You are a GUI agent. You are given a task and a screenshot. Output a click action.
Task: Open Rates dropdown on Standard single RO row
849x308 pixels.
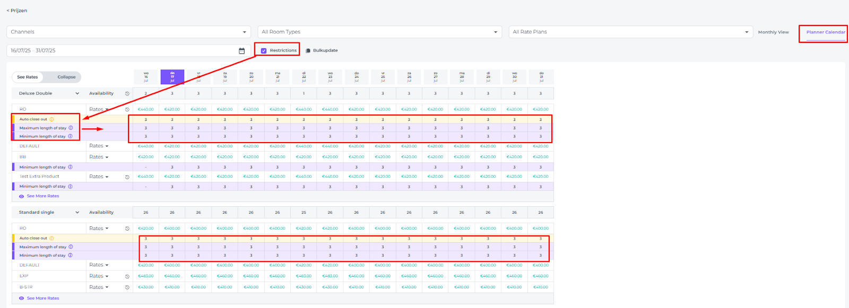tap(99, 228)
